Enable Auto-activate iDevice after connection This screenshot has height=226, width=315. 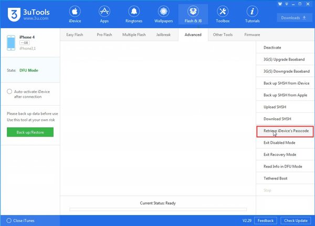(x=9, y=92)
